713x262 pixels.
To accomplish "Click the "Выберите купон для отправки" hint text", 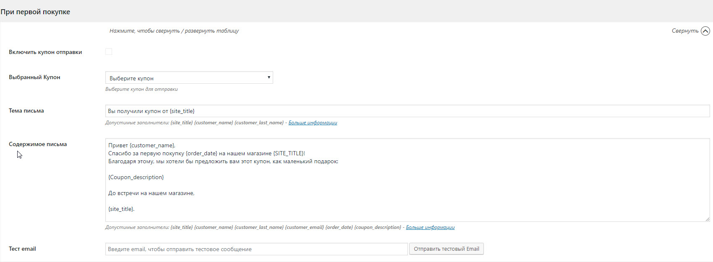I will tap(141, 89).
